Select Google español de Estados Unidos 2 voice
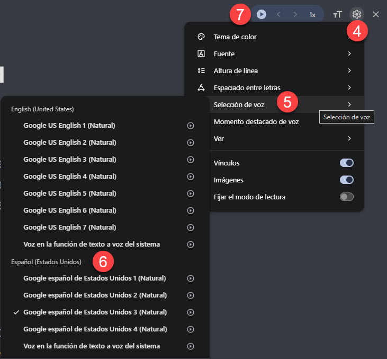Image resolution: width=387 pixels, height=359 pixels. point(95,295)
